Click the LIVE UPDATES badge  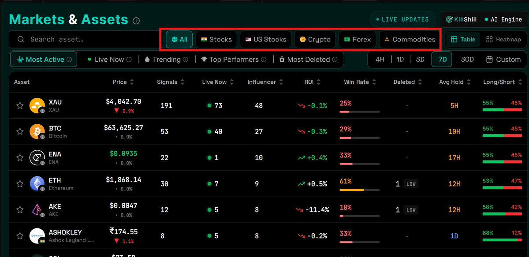[402, 19]
